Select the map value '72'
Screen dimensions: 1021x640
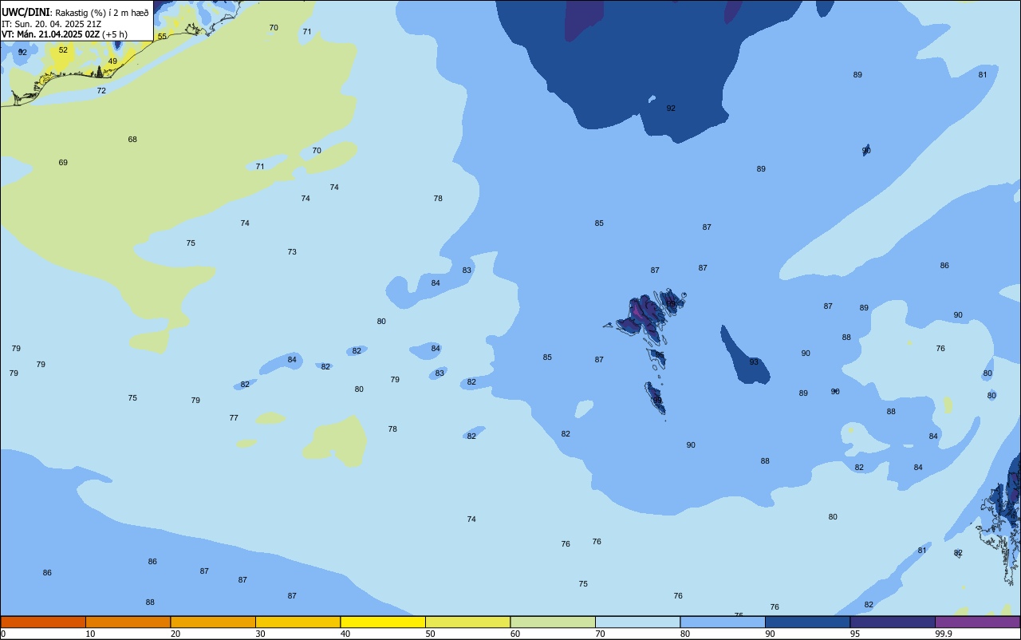coord(101,91)
